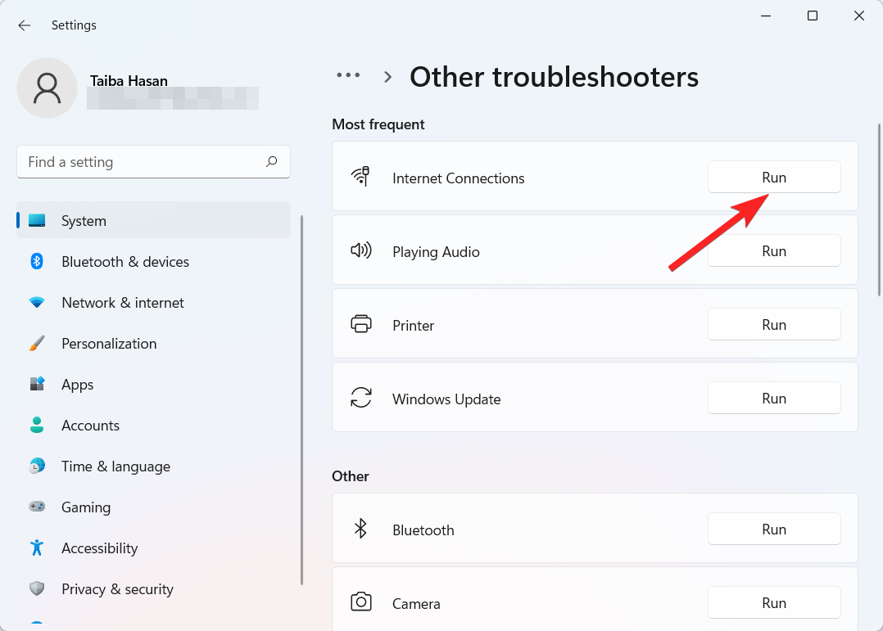Open Accessibility settings
The image size is (883, 631).
[x=99, y=548]
